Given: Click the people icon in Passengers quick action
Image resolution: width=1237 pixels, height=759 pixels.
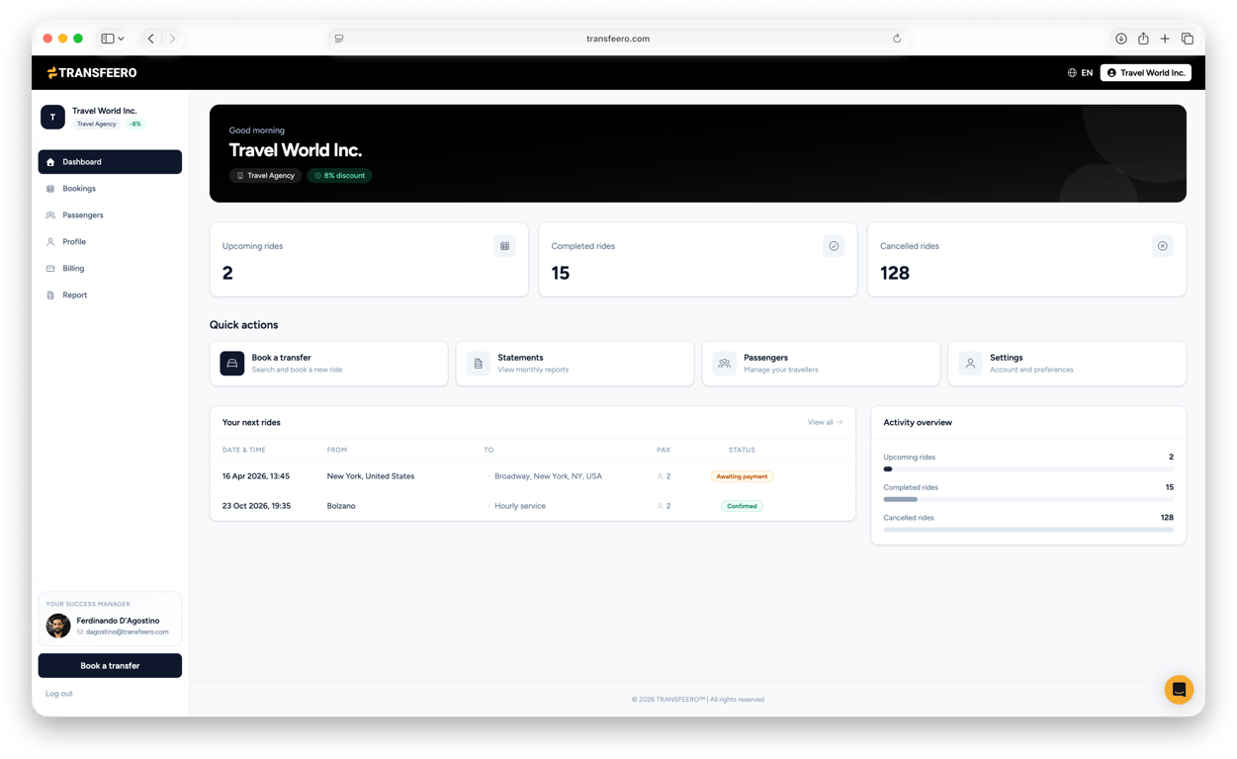Looking at the screenshot, I should click(725, 364).
